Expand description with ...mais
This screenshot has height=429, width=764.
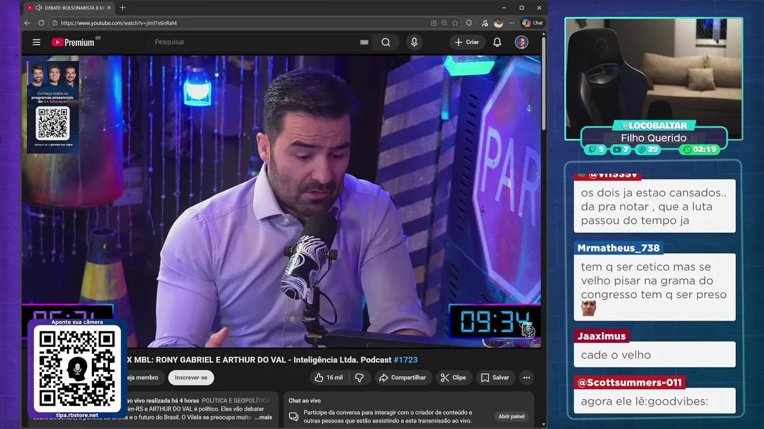tap(263, 417)
